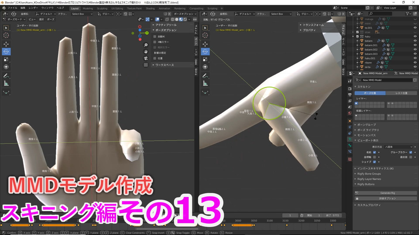Click the green Y axis gizmo handle

coord(147,33)
